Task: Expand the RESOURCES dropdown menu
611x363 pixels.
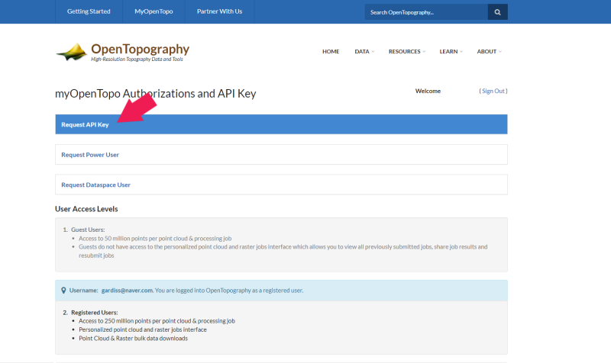Action: pos(407,51)
